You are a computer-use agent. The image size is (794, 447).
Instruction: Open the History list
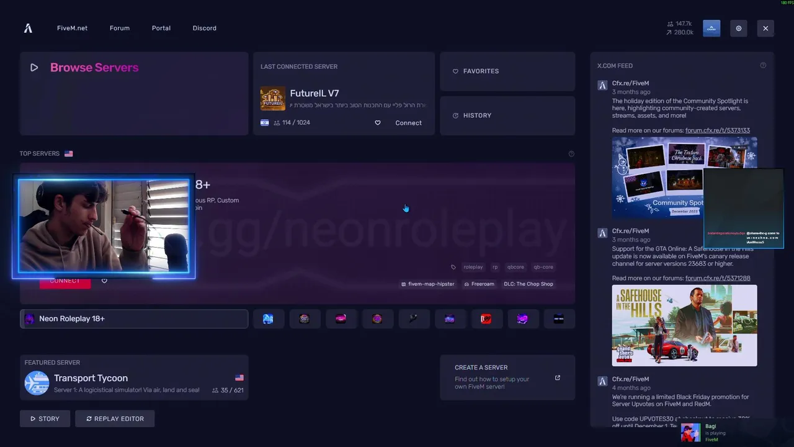click(x=507, y=115)
